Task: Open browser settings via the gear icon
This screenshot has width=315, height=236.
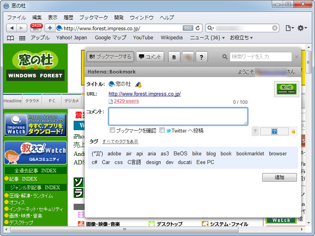Action: pyautogui.click(x=301, y=28)
